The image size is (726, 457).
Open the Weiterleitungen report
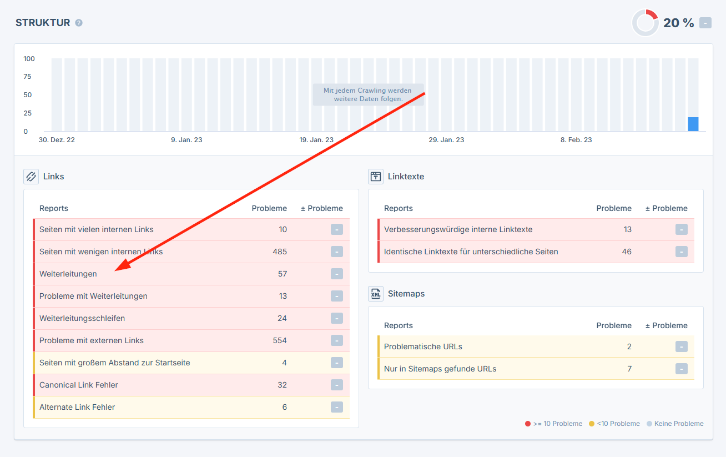[68, 274]
